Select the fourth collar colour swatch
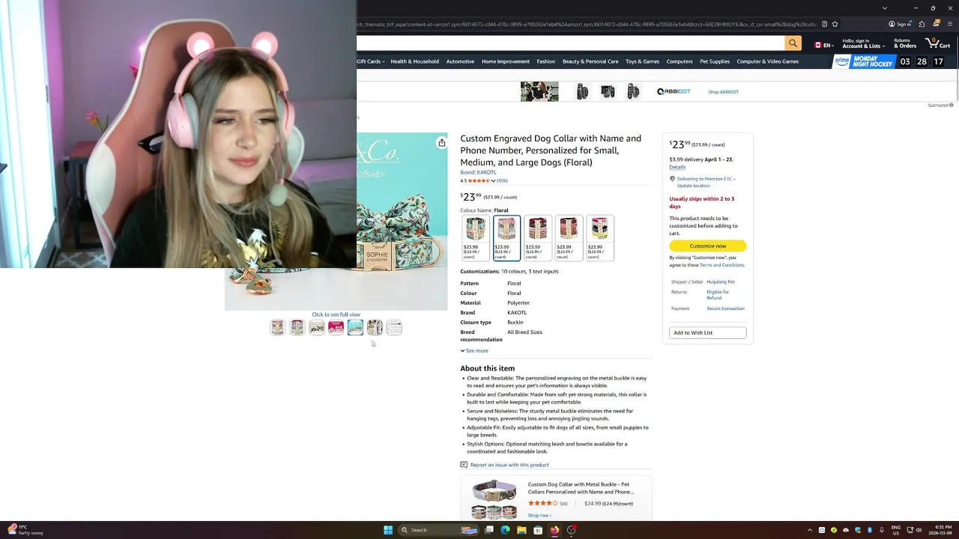 (569, 238)
